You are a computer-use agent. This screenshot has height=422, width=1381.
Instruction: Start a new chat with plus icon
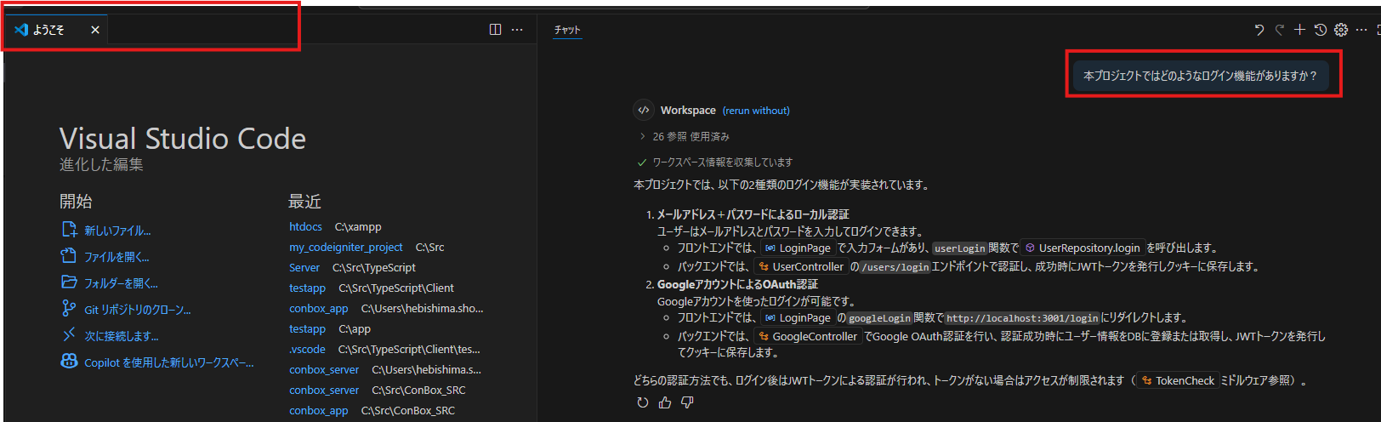(x=1299, y=30)
